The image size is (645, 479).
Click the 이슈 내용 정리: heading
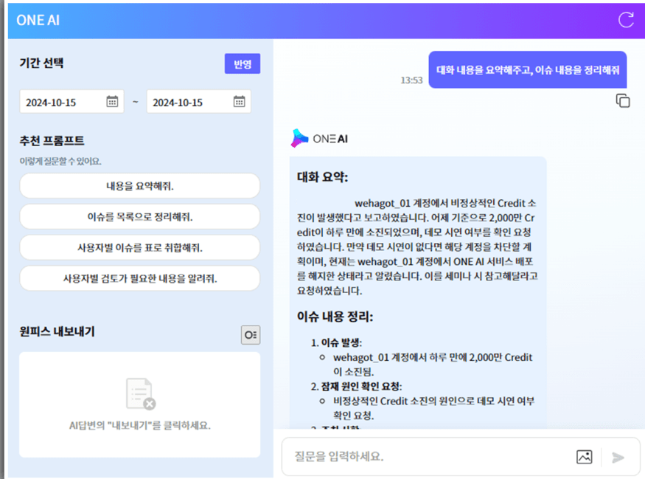point(335,317)
